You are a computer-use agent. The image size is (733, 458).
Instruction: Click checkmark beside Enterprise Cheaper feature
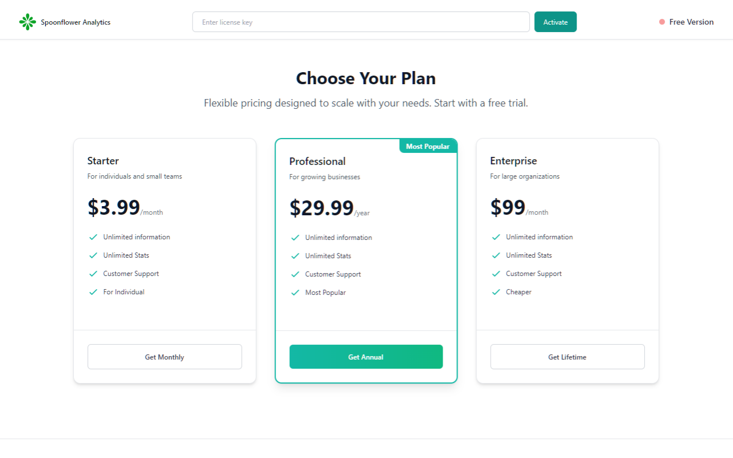496,292
